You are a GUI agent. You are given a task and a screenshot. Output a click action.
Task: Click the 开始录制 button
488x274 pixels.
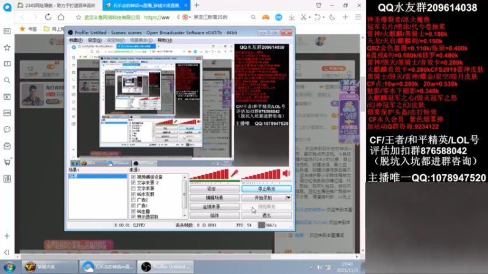[x=264, y=197]
